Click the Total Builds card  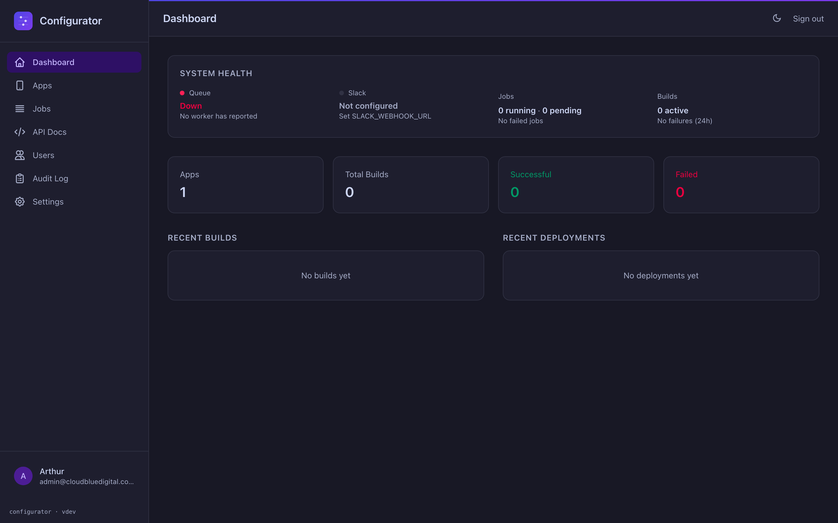coord(411,185)
